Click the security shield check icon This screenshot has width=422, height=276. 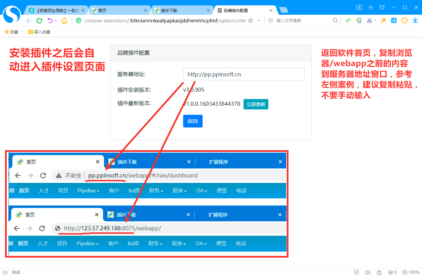click(357, 272)
